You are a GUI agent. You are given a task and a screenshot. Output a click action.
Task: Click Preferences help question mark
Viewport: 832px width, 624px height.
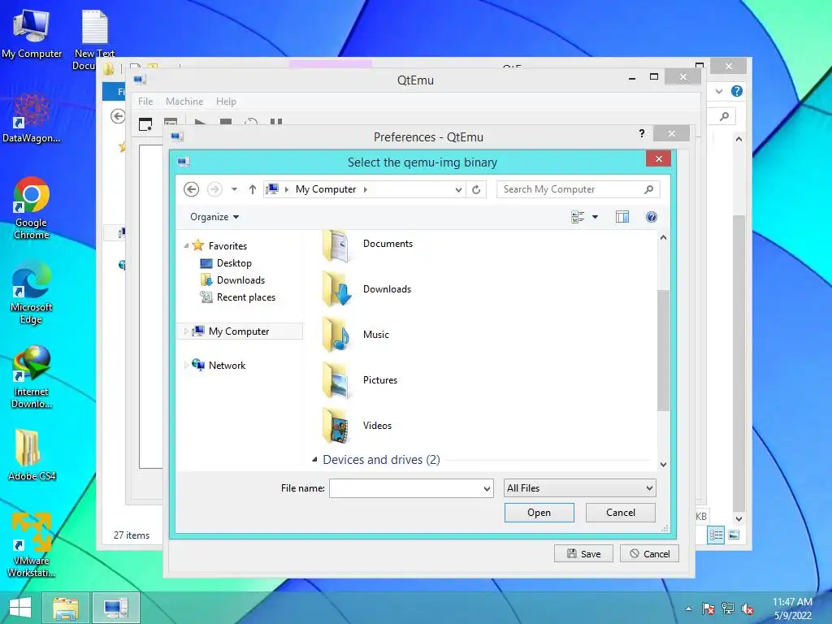tap(642, 133)
